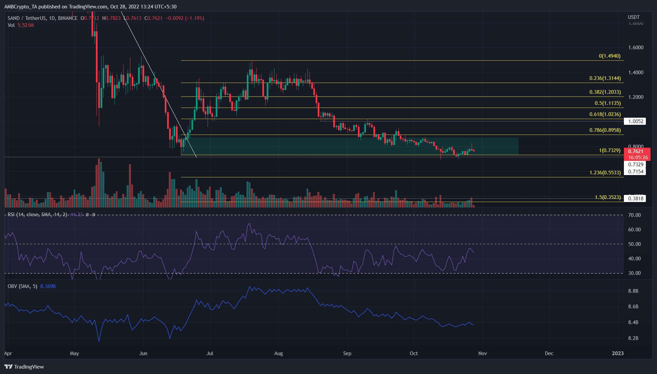Click the Aug label on time axis
Viewport: 657px width, 374px height.
click(279, 353)
